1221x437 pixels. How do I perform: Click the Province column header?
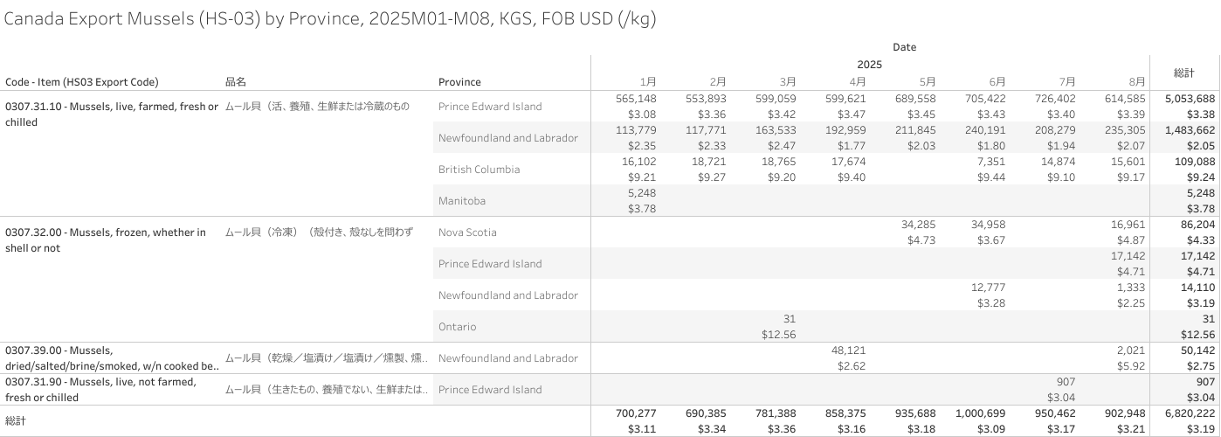[459, 82]
